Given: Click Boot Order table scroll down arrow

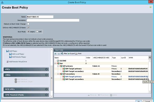Looking at the screenshot, I should 150,92.
